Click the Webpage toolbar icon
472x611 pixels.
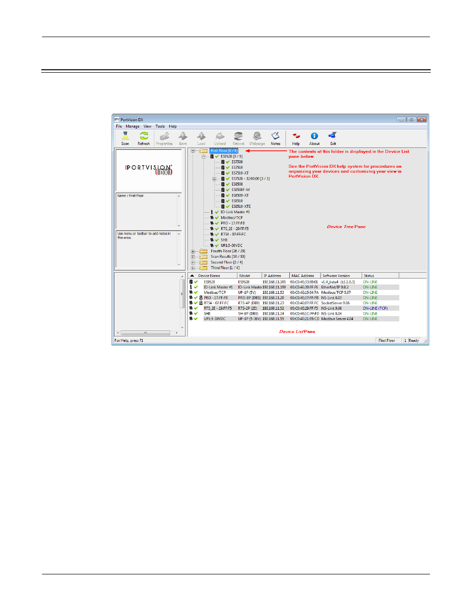(257, 139)
